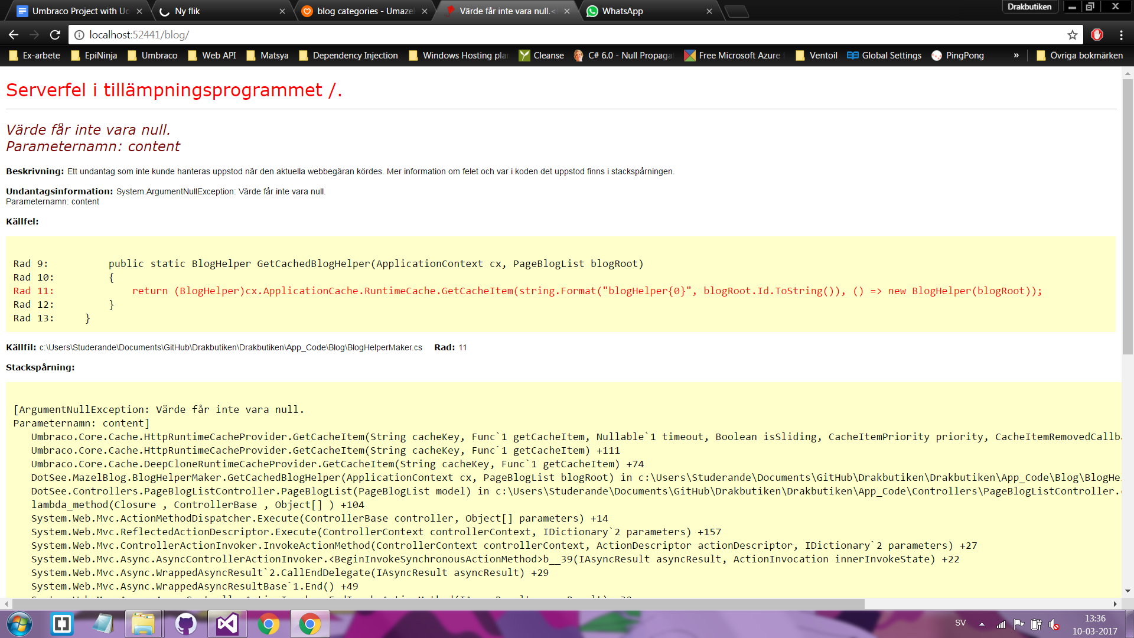Open Windows Explorer from the taskbar

click(144, 624)
